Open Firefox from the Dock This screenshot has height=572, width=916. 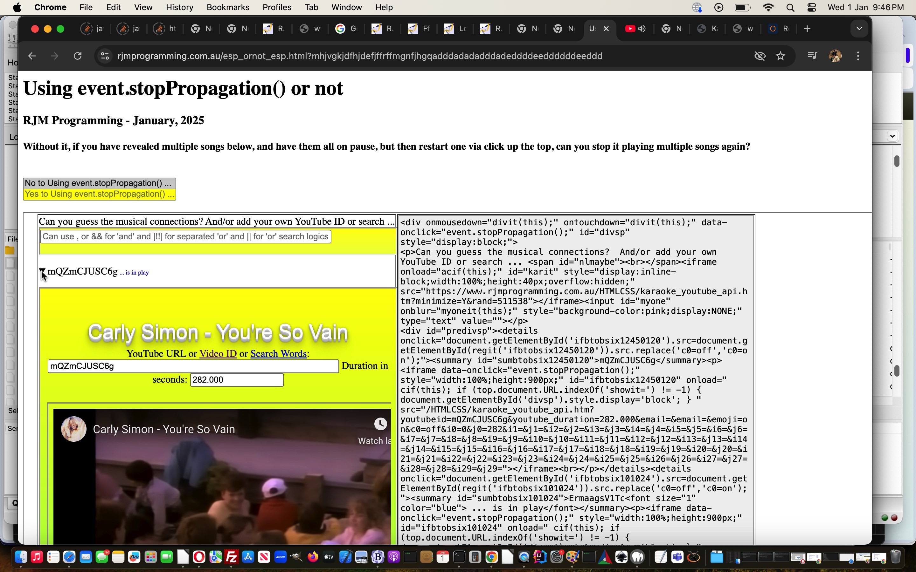(x=313, y=557)
